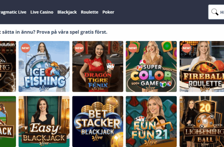Open Fireball Roulette Live tile
224x147 pixels.
pos(202,66)
